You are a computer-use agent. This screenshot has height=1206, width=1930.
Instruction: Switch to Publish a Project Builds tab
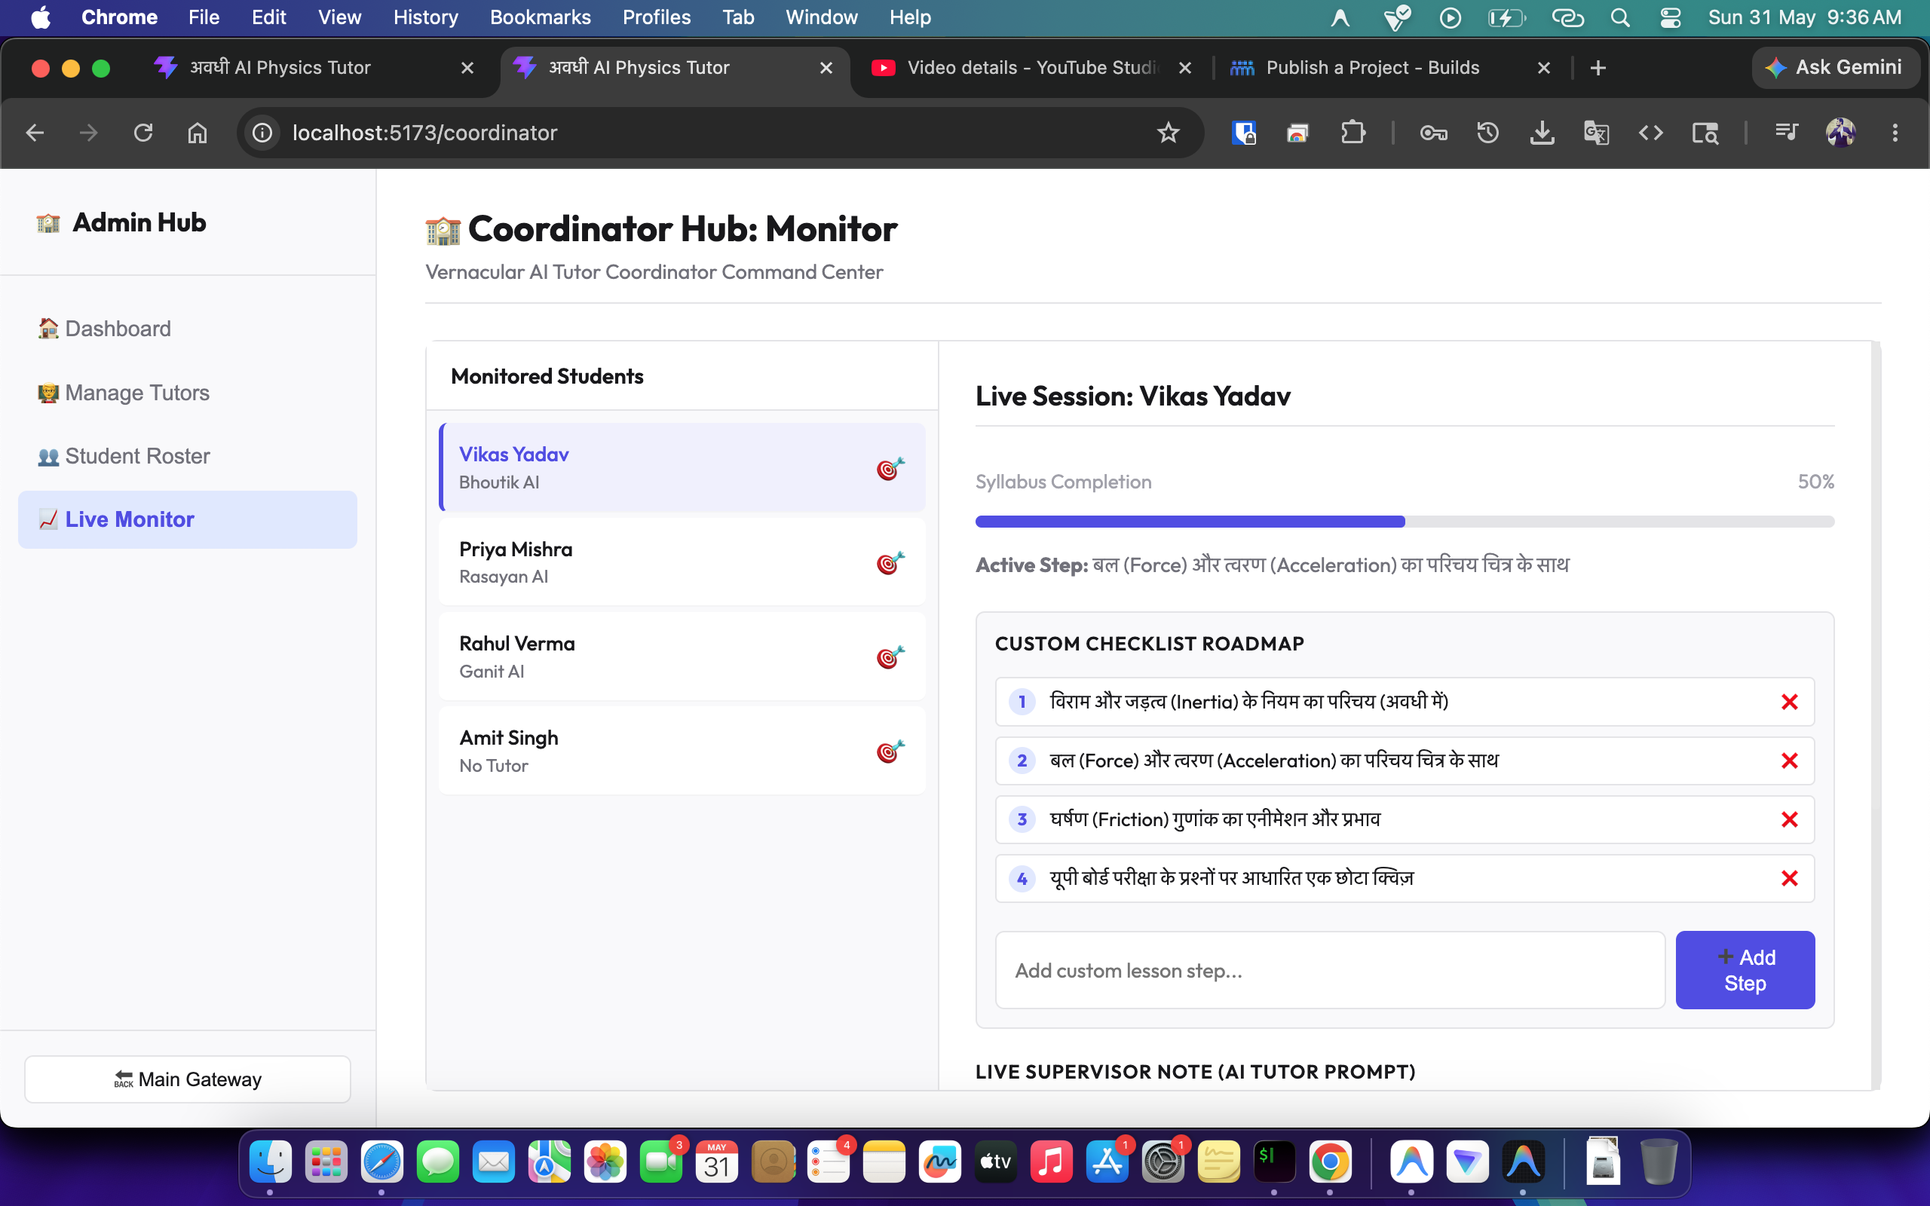point(1390,68)
